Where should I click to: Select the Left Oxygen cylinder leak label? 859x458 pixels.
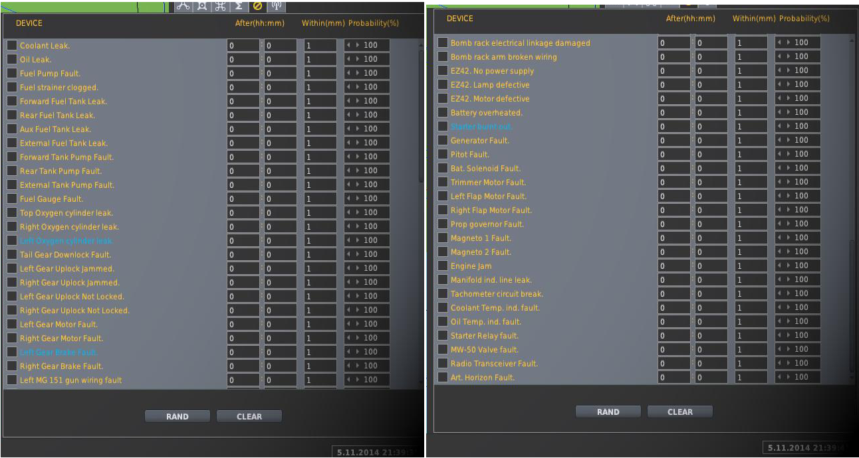(66, 241)
